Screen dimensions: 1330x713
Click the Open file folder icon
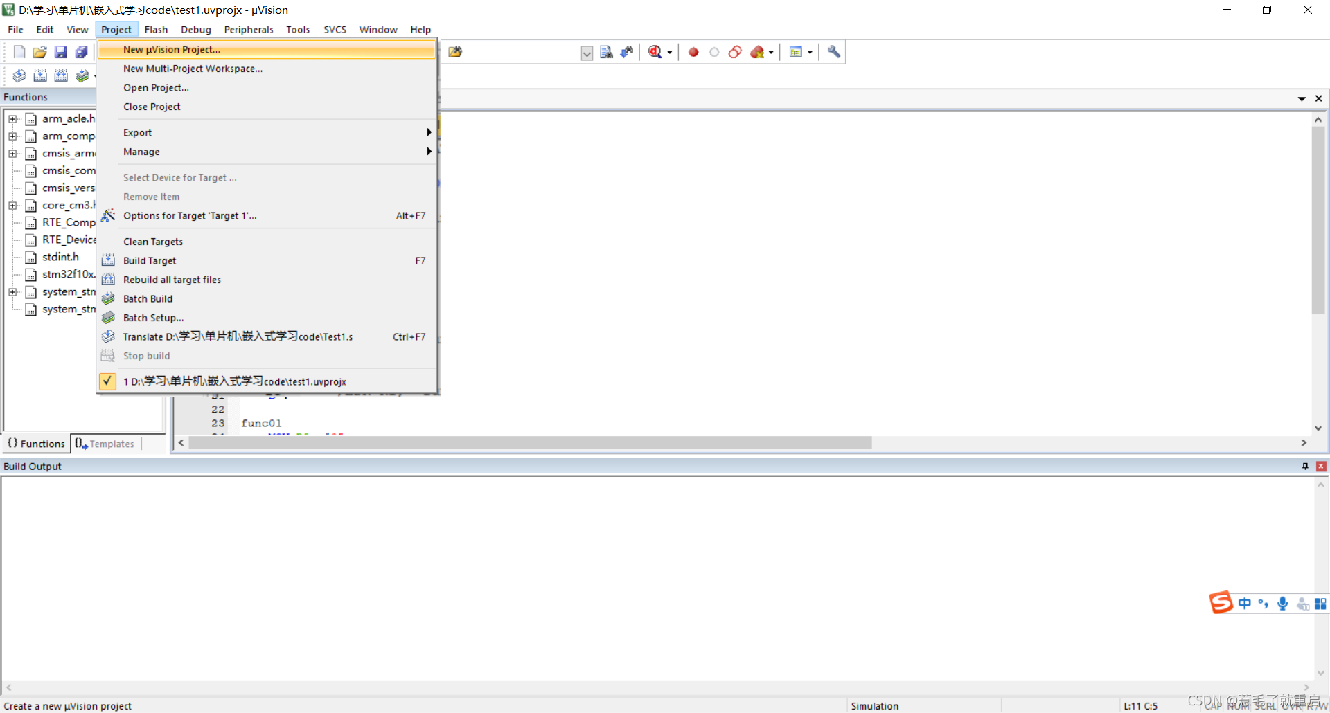40,52
